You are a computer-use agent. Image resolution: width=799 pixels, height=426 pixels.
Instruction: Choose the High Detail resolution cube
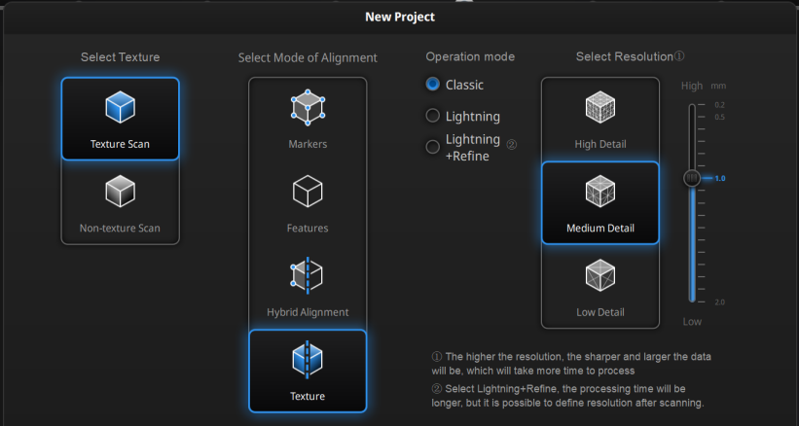(600, 107)
